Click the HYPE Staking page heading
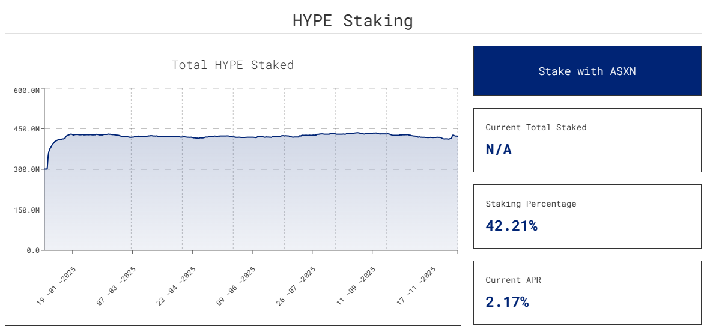This screenshot has height=332, width=707. (353, 20)
